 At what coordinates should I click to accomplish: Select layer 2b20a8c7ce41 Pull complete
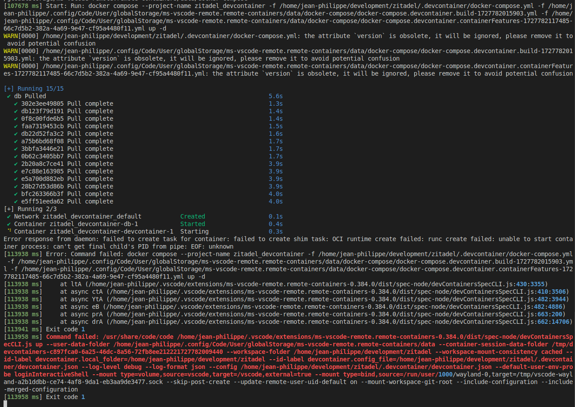click(67, 164)
